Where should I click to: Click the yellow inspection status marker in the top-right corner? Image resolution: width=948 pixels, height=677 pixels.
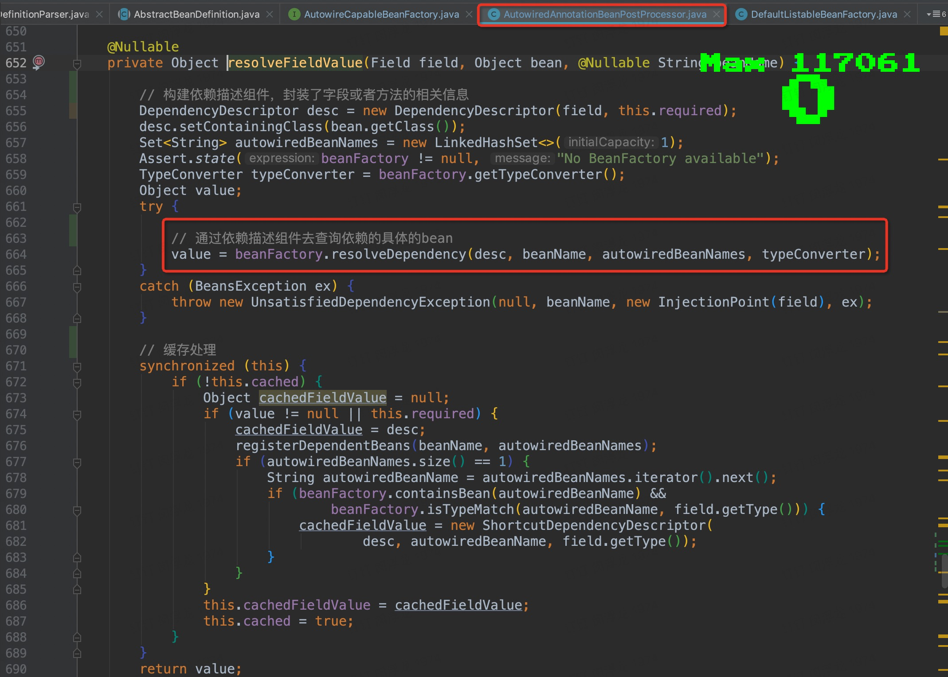(943, 31)
